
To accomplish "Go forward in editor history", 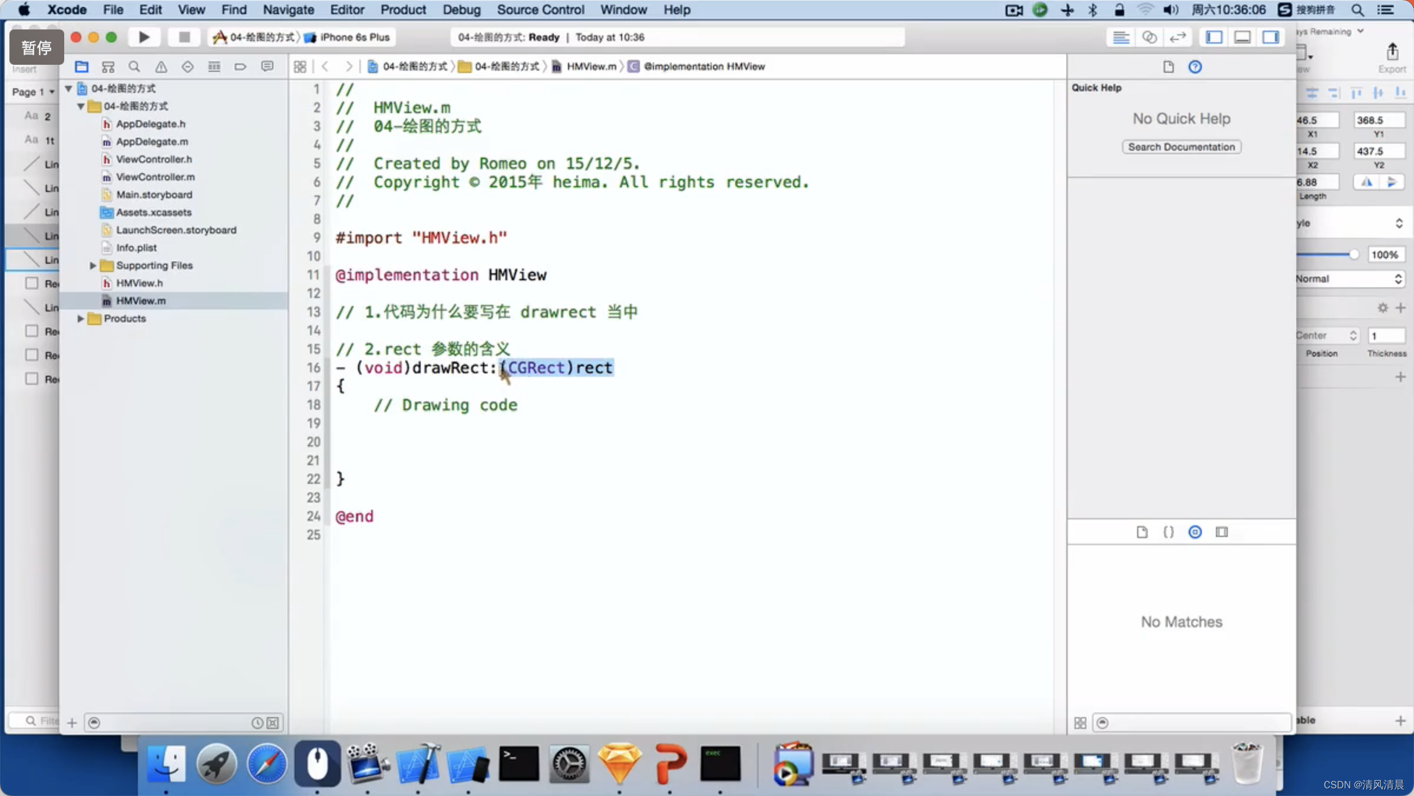I will pyautogui.click(x=348, y=67).
